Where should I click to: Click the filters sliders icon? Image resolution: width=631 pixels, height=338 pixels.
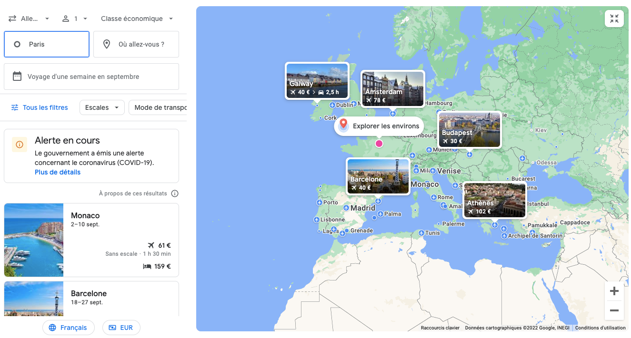(x=15, y=107)
